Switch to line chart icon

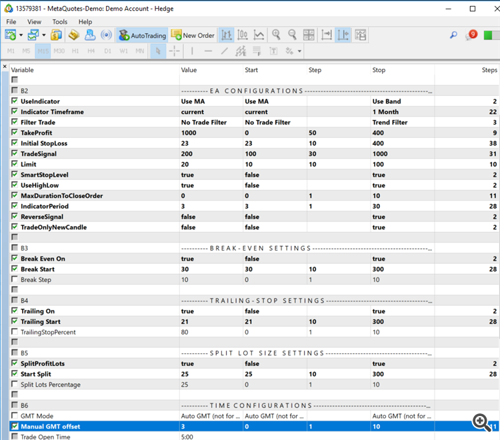pos(259,35)
